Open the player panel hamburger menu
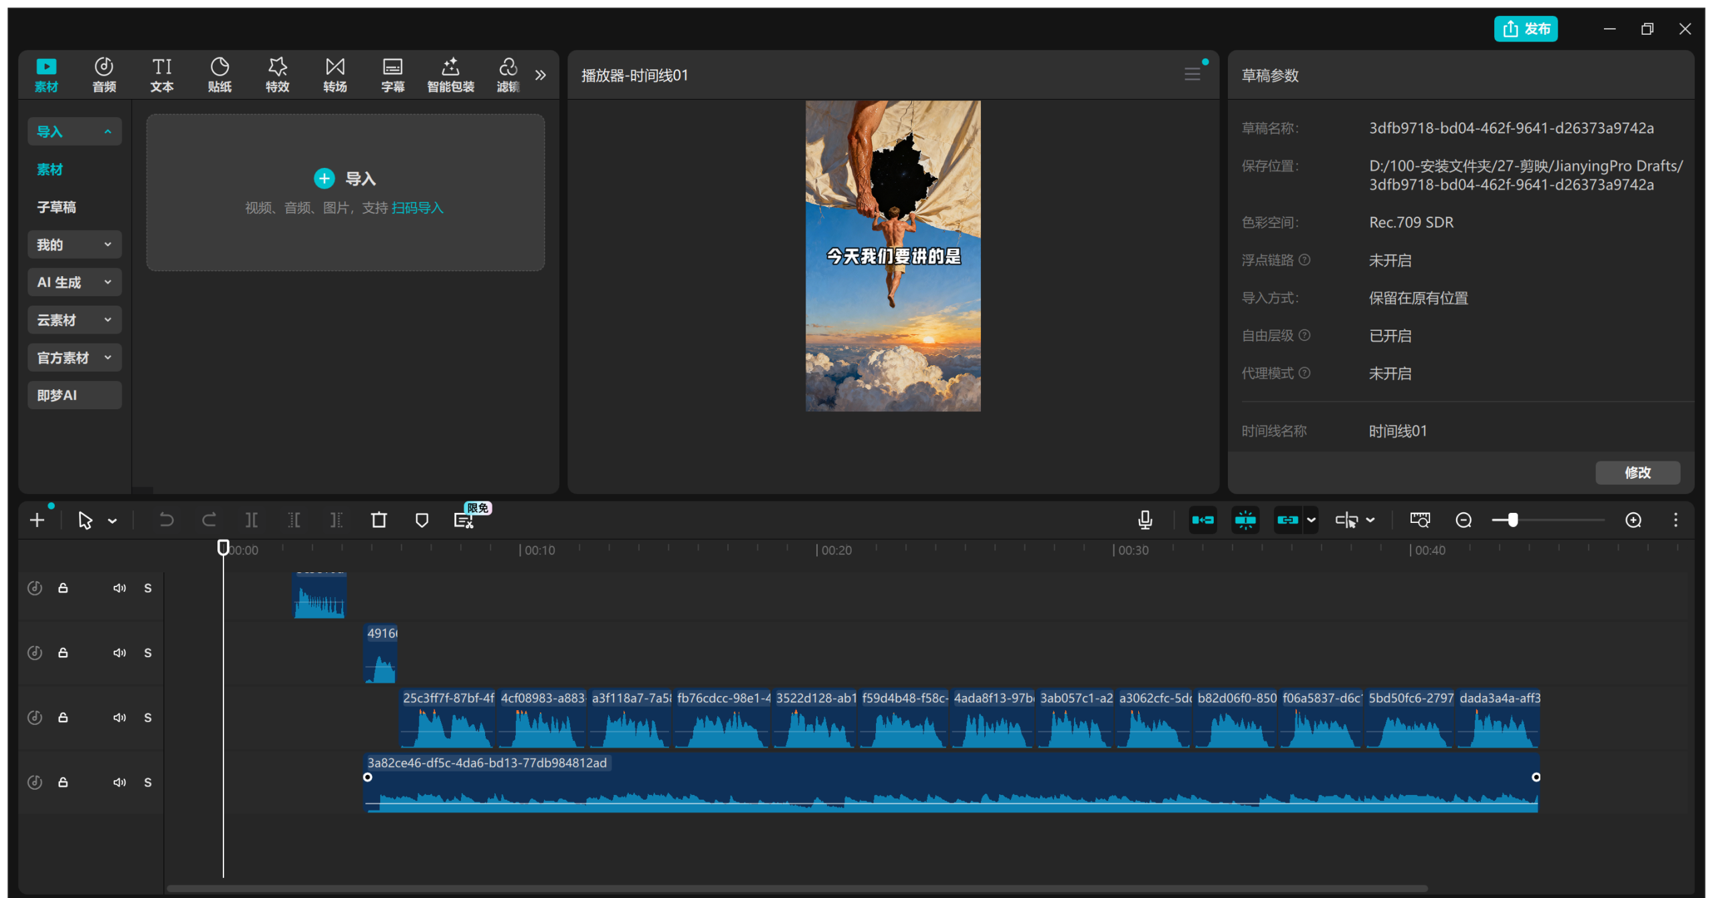1713x898 pixels. (1192, 74)
